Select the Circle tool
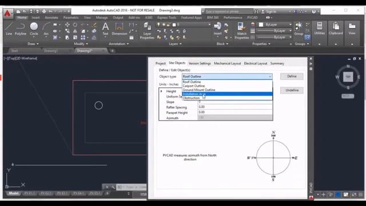Screen dimensions: 366x206 [34, 29]
